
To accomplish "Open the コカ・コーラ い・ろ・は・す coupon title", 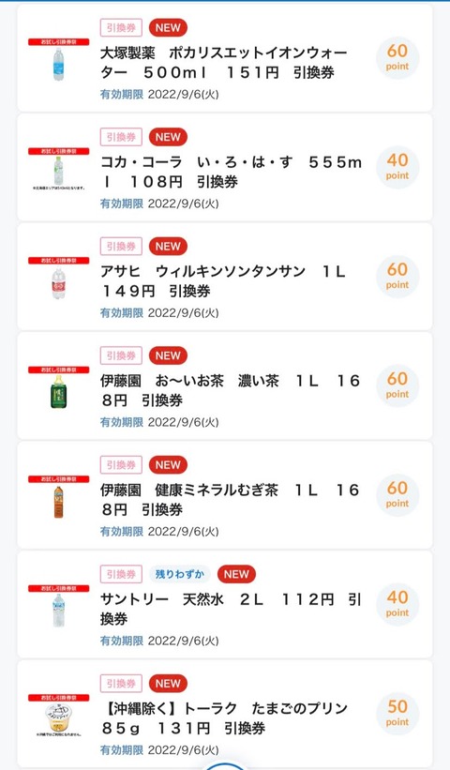I will point(232,172).
